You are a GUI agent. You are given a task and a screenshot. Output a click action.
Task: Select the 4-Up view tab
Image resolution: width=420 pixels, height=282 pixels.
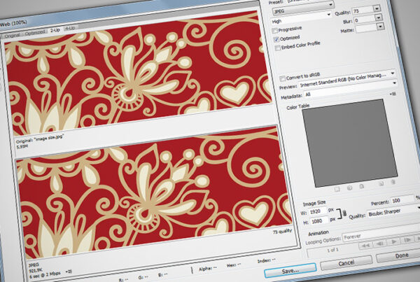pyautogui.click(x=70, y=29)
